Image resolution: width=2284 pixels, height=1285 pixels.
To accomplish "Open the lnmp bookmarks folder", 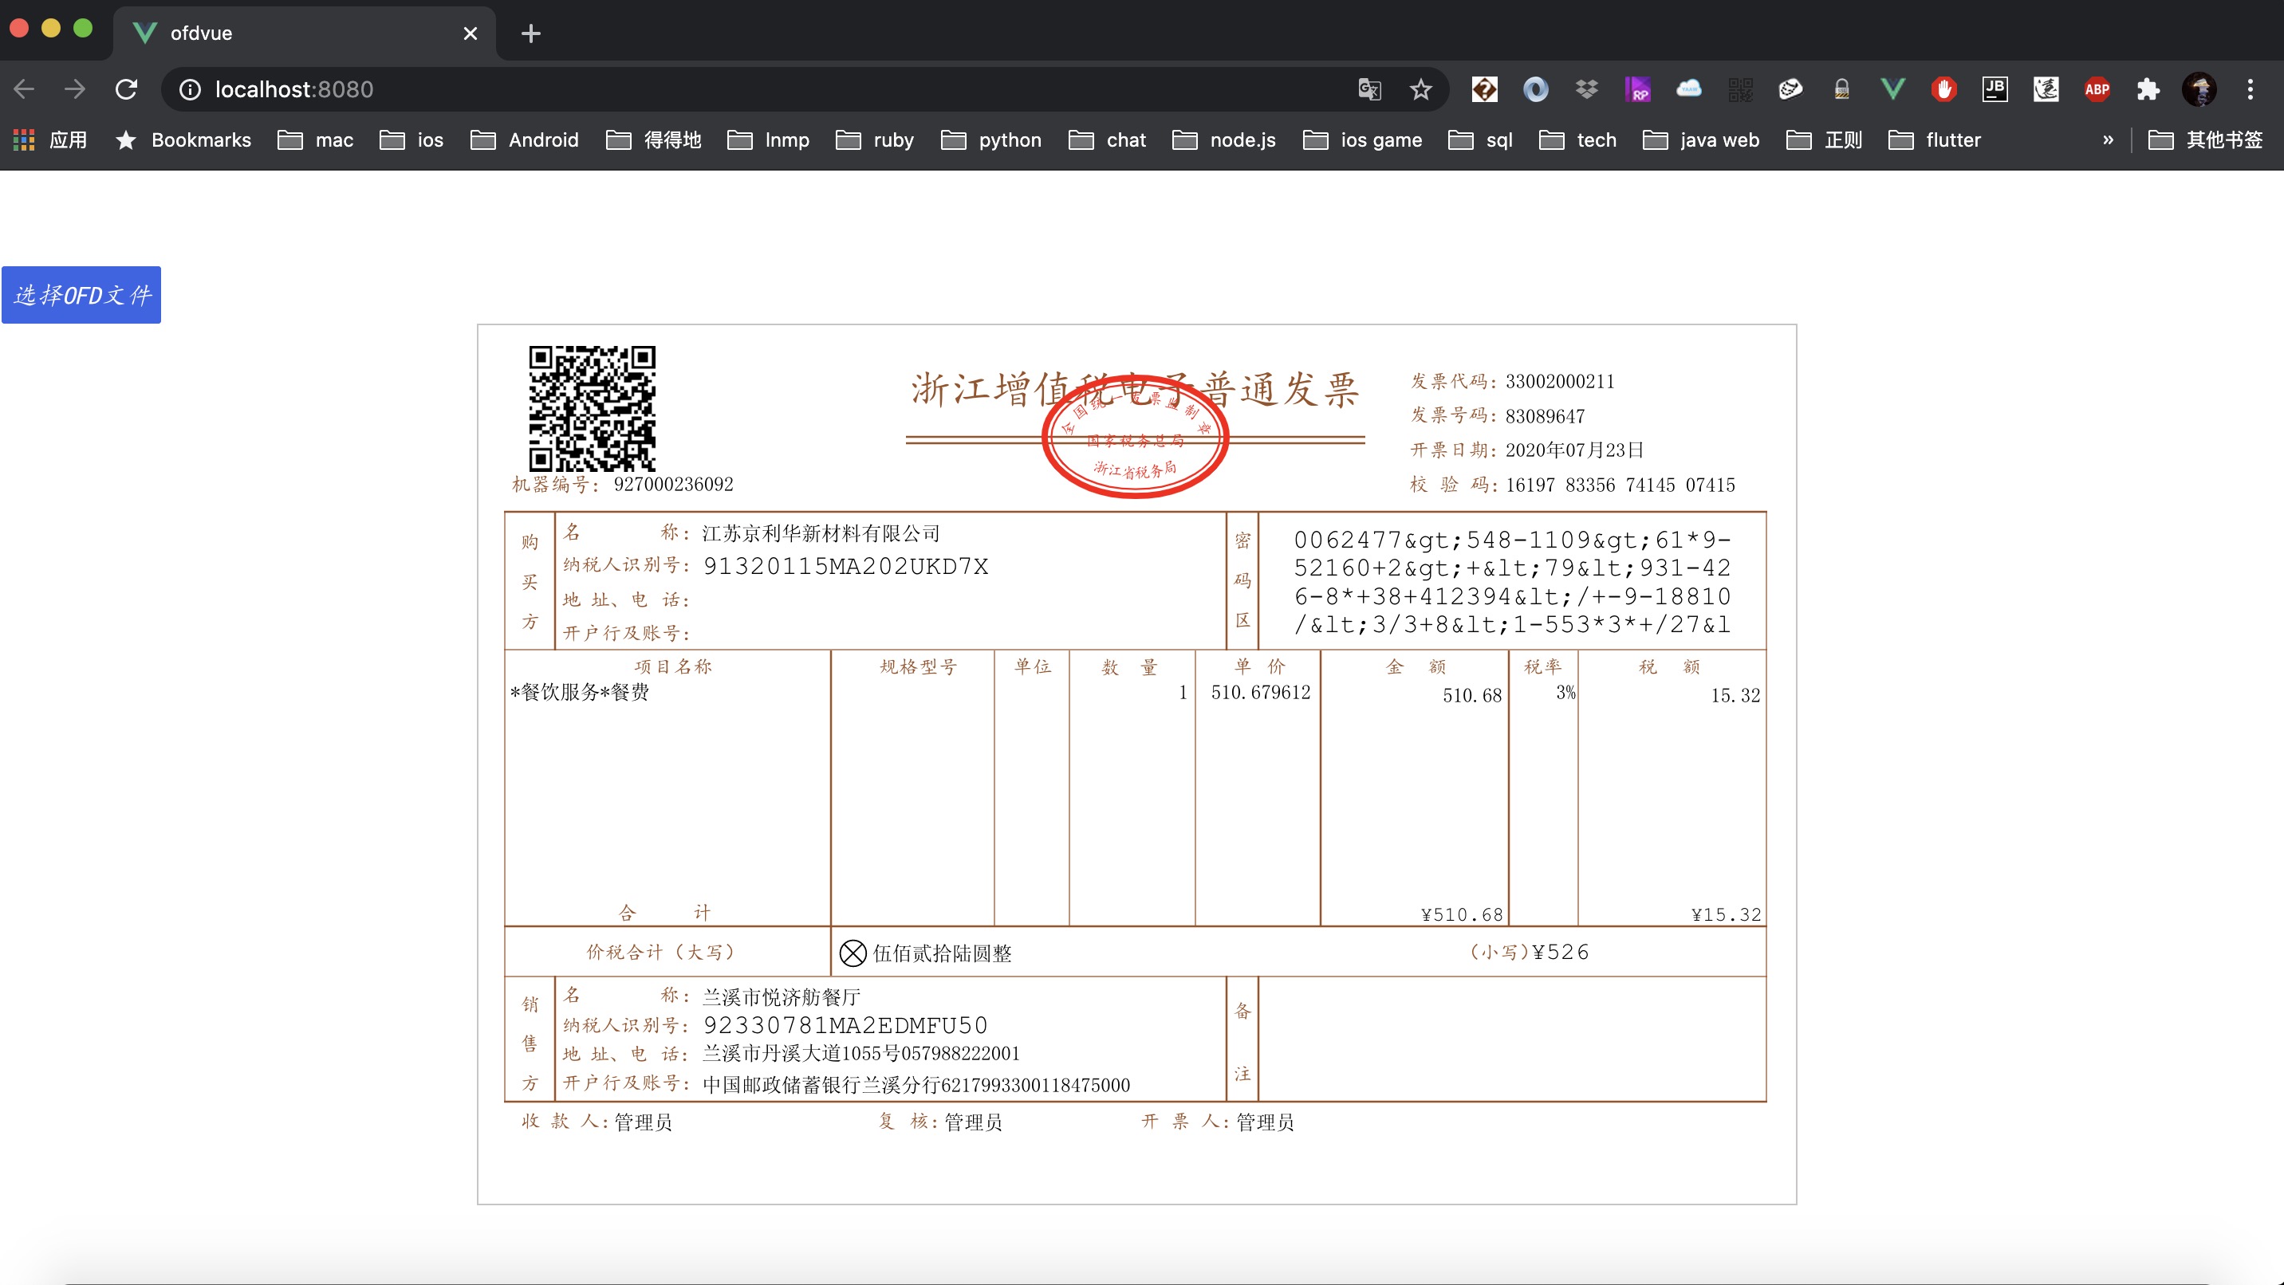I will click(x=769, y=140).
